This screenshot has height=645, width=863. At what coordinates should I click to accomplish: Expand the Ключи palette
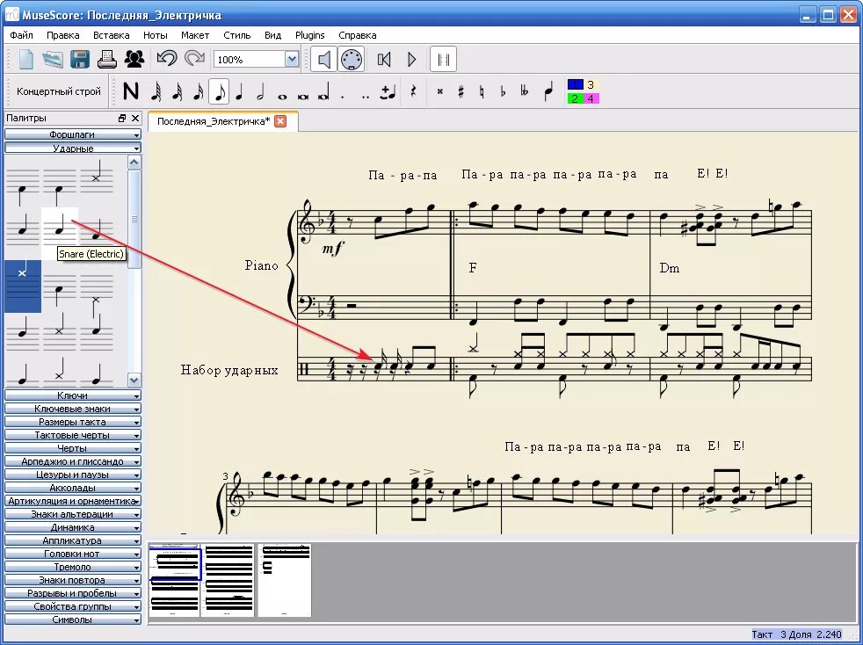pyautogui.click(x=73, y=395)
